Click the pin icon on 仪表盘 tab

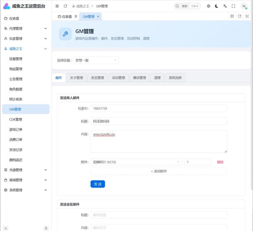76,16
